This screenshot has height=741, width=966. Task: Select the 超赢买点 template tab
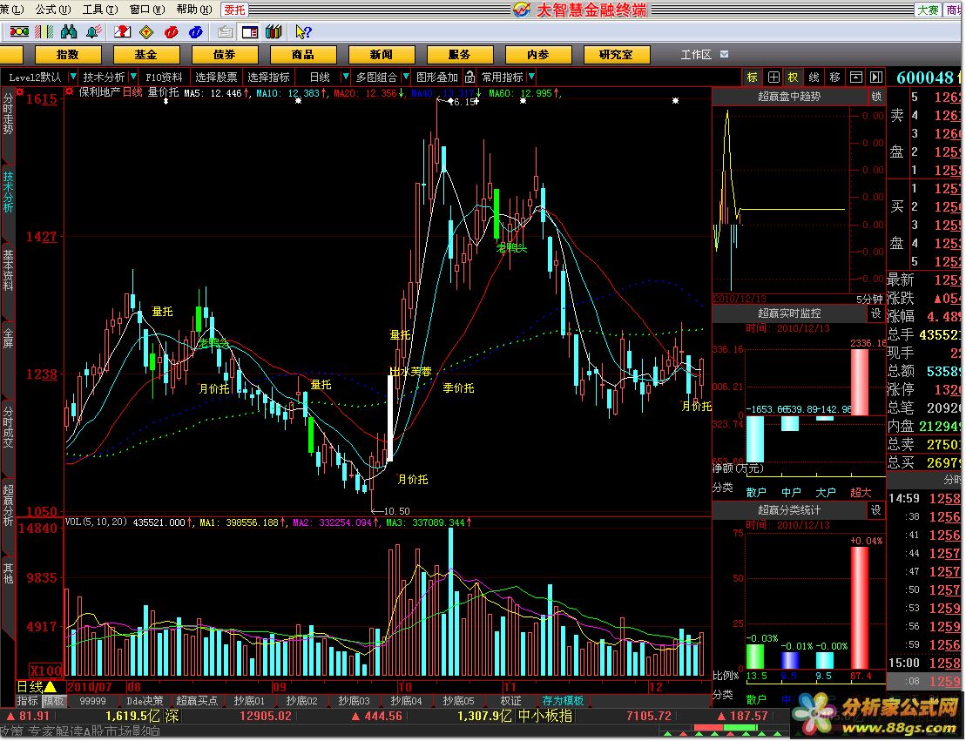197,701
